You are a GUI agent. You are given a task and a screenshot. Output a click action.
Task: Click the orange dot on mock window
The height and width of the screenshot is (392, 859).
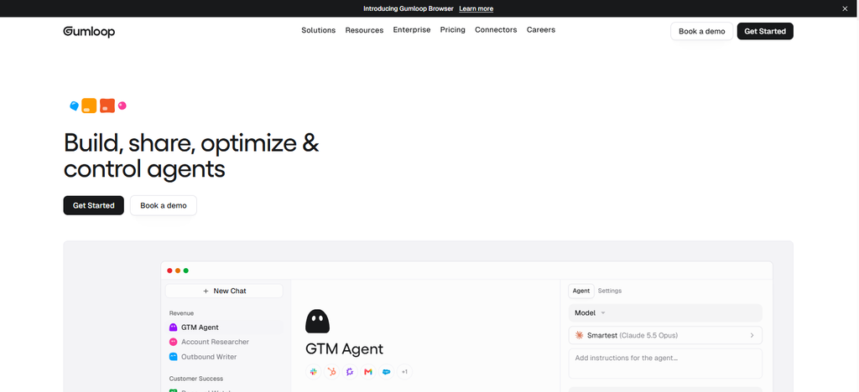pos(178,271)
